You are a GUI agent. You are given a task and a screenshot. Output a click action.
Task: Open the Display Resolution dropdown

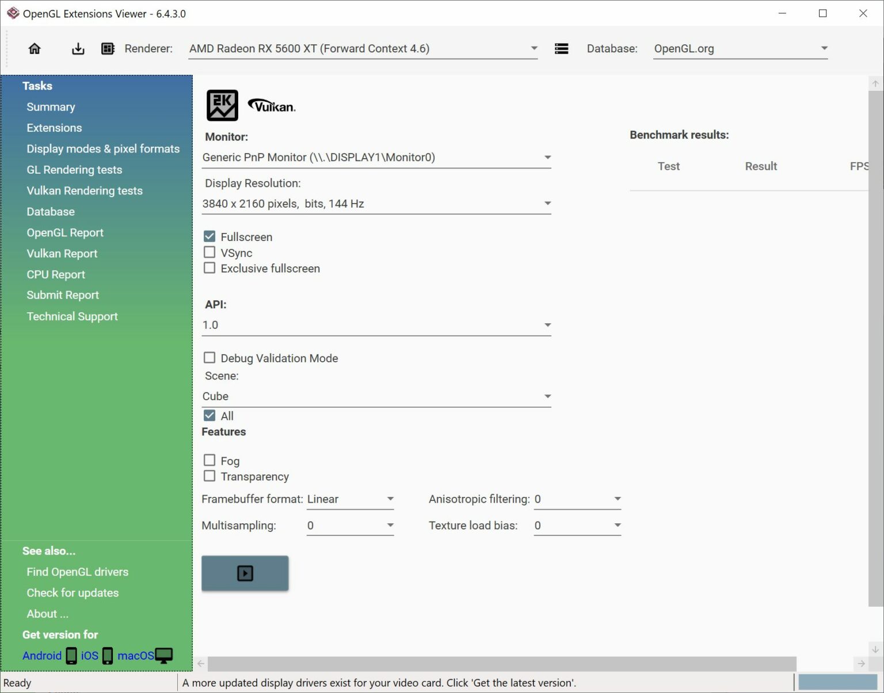click(x=376, y=204)
